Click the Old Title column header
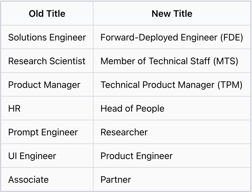The height and width of the screenshot is (192, 252). pyautogui.click(x=47, y=14)
